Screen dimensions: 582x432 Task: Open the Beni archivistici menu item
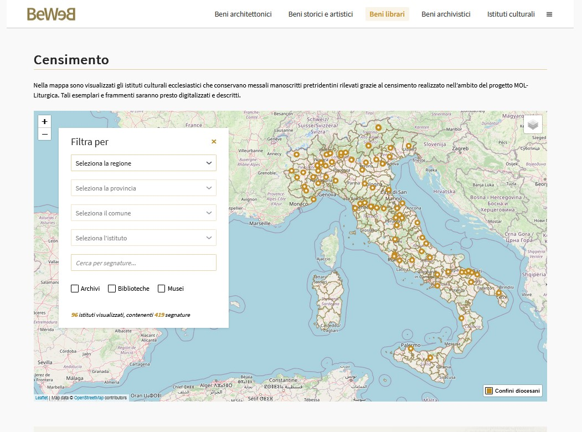[x=446, y=14]
